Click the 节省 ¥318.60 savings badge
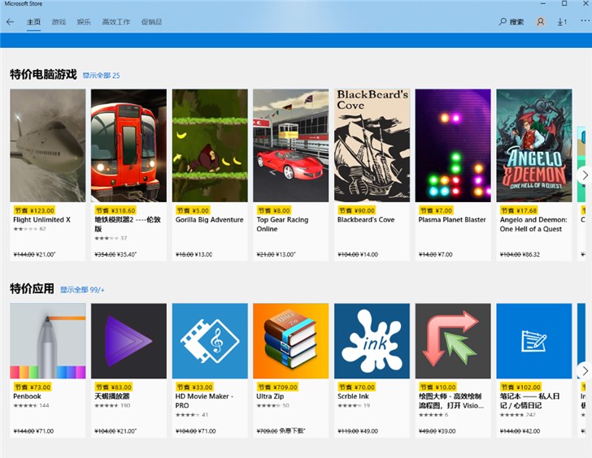 click(115, 210)
